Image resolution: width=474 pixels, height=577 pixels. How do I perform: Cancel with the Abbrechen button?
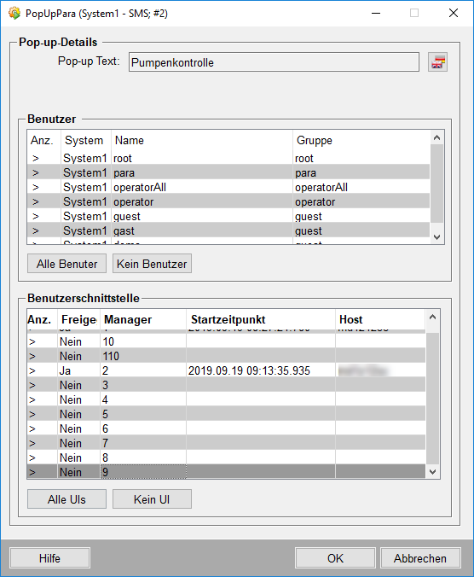point(420,558)
